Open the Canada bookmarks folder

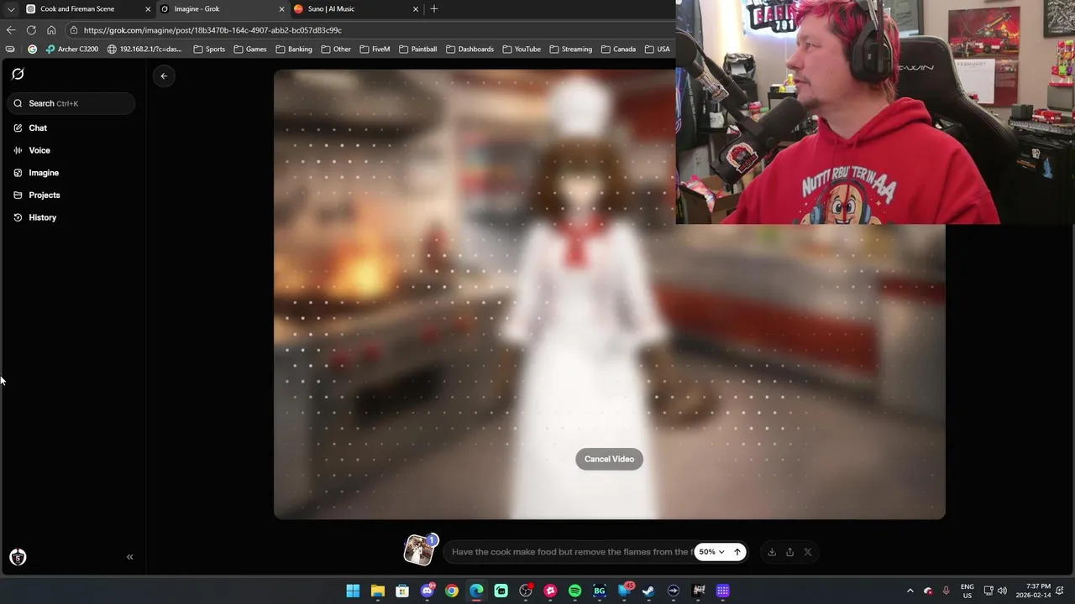pos(618,49)
